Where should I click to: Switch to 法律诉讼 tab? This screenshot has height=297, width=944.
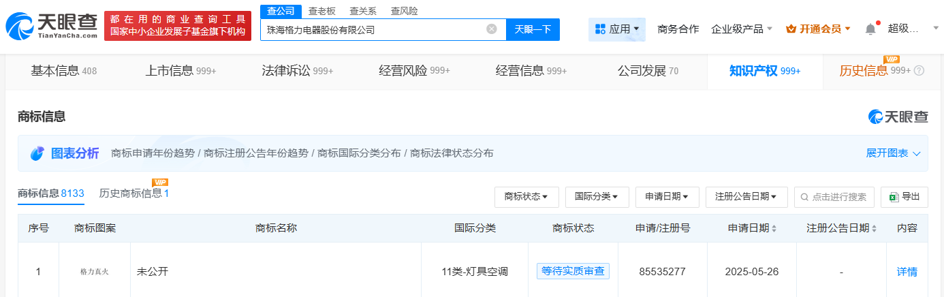pos(298,71)
